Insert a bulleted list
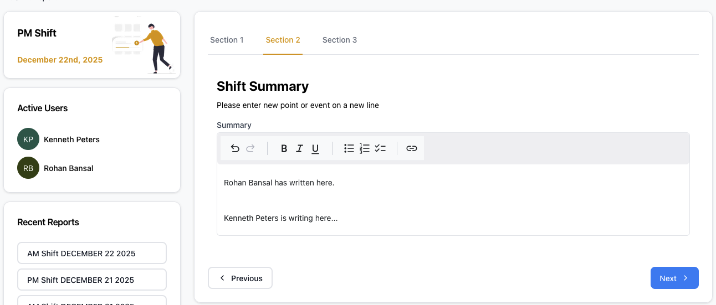716x305 pixels. click(x=349, y=148)
